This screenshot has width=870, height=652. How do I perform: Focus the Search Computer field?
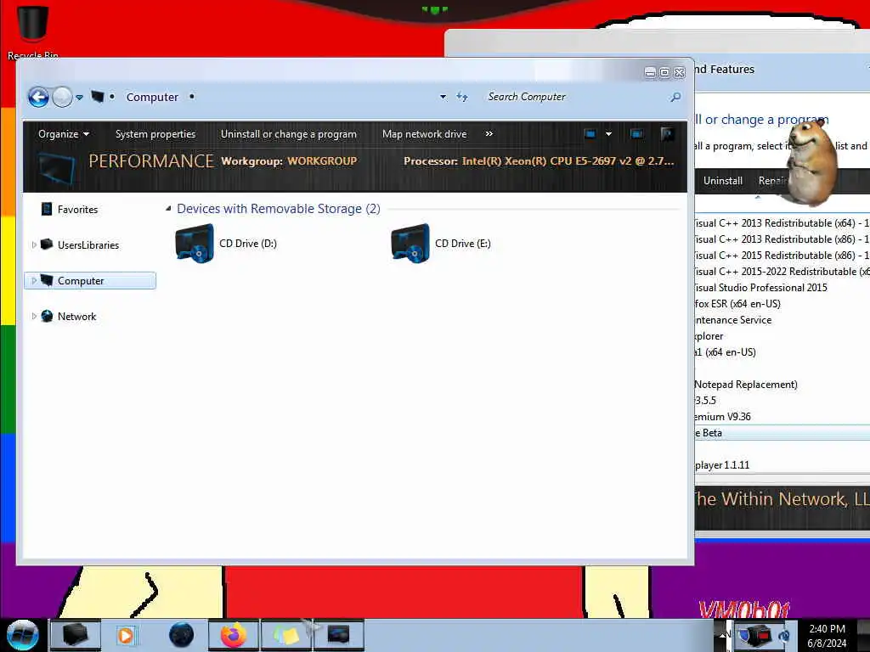(574, 97)
